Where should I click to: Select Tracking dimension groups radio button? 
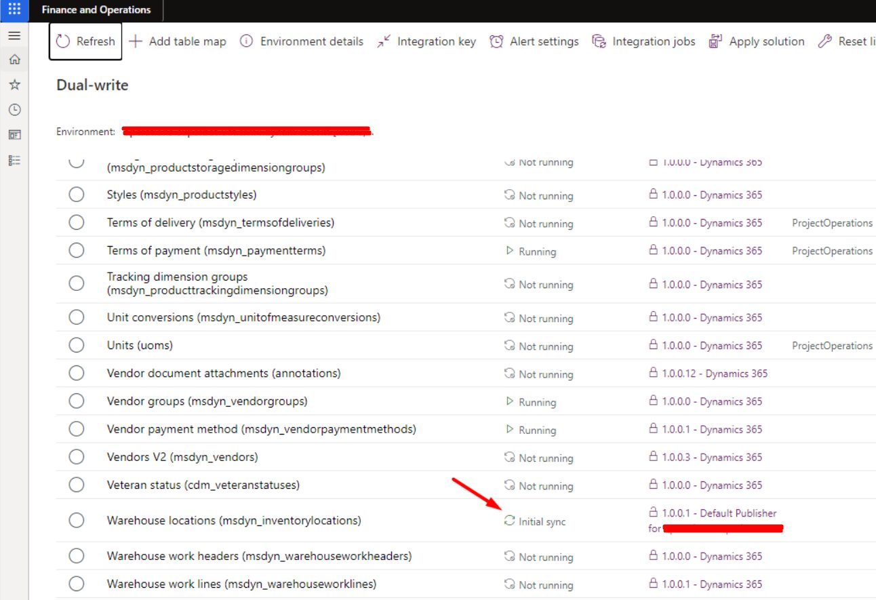77,283
